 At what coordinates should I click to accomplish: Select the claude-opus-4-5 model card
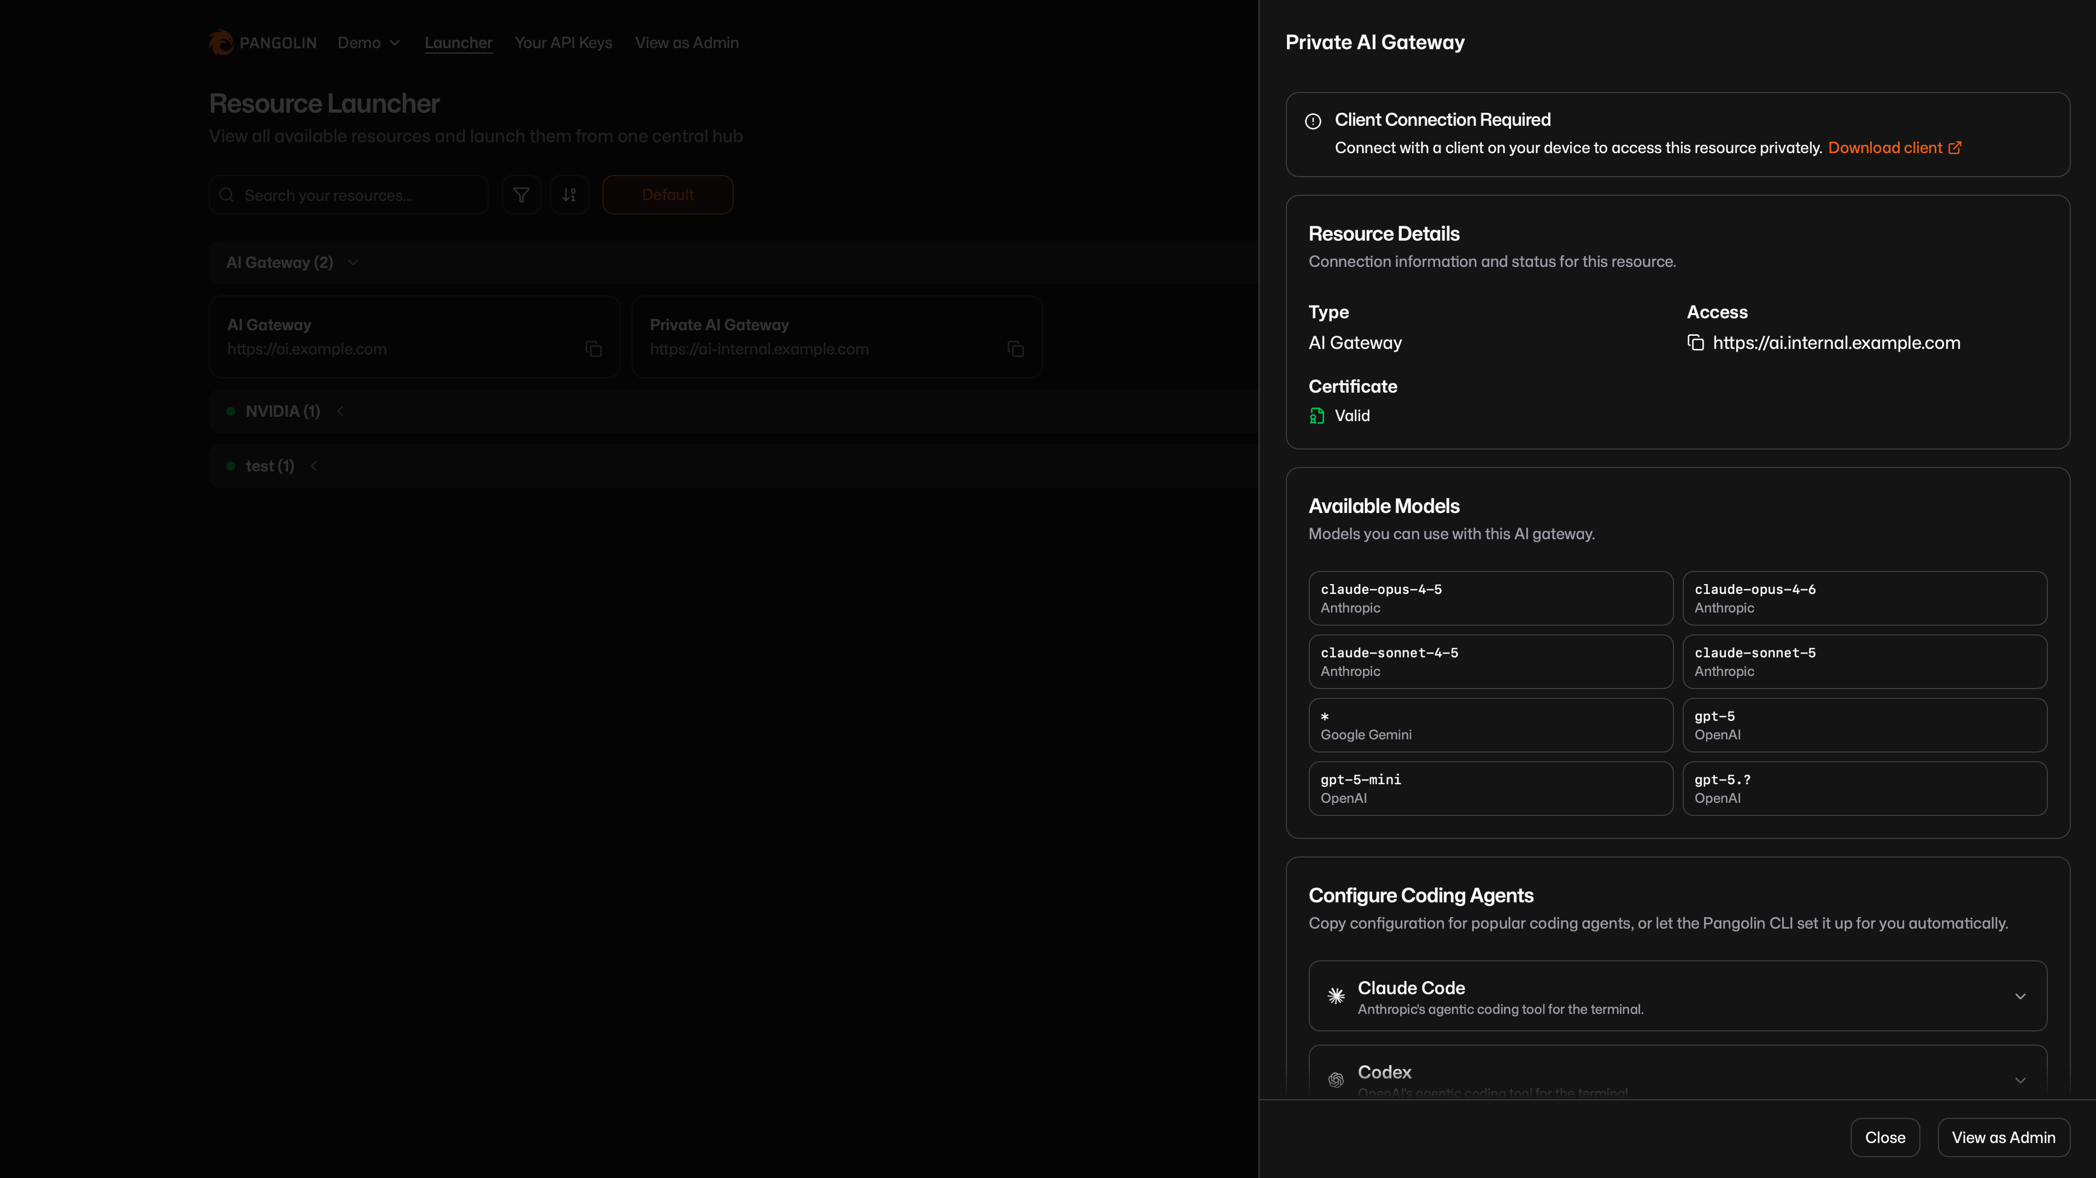(x=1491, y=598)
